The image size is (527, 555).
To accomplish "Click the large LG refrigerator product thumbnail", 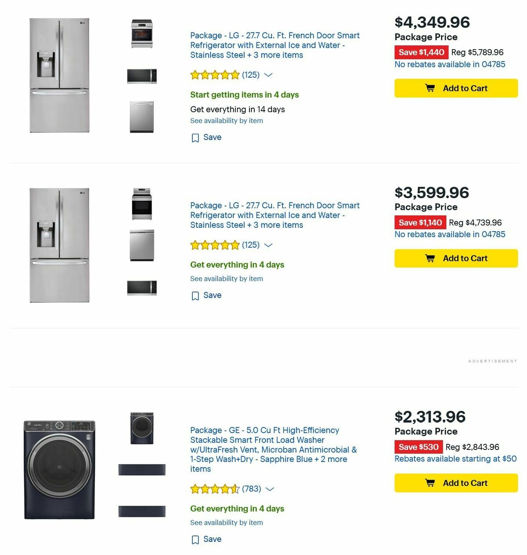I will pyautogui.click(x=59, y=75).
